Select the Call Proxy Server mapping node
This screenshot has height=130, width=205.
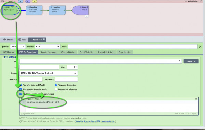[x=57, y=10]
